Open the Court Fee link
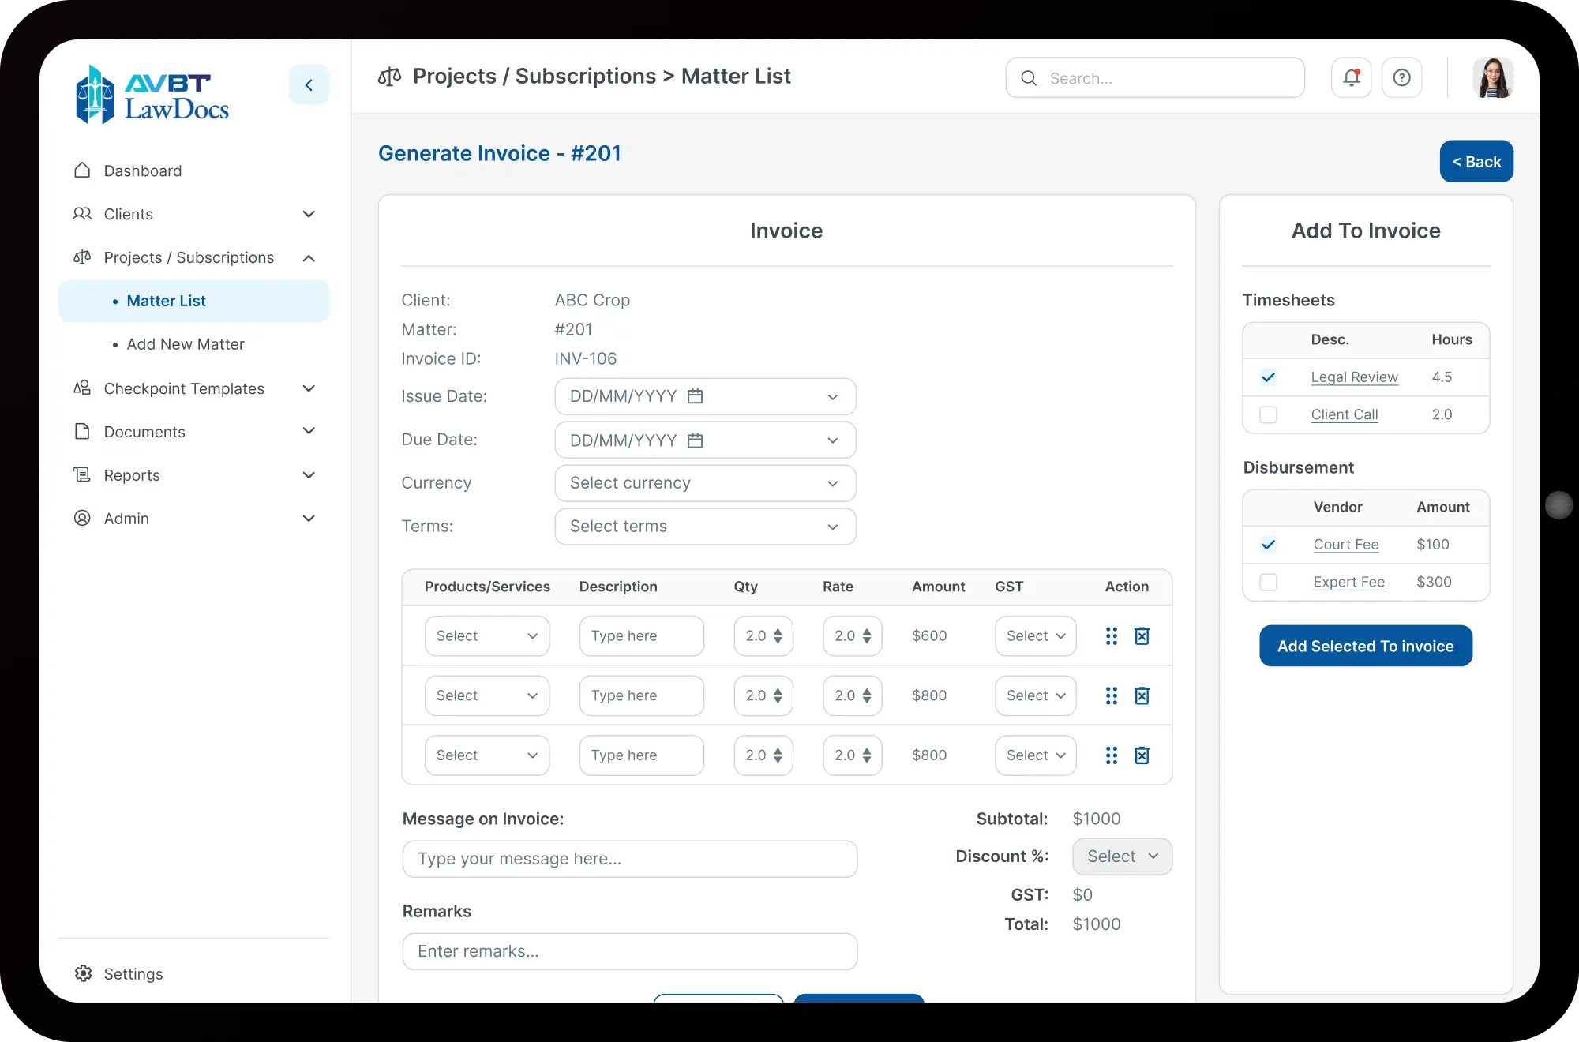This screenshot has height=1042, width=1579. pos(1345,545)
